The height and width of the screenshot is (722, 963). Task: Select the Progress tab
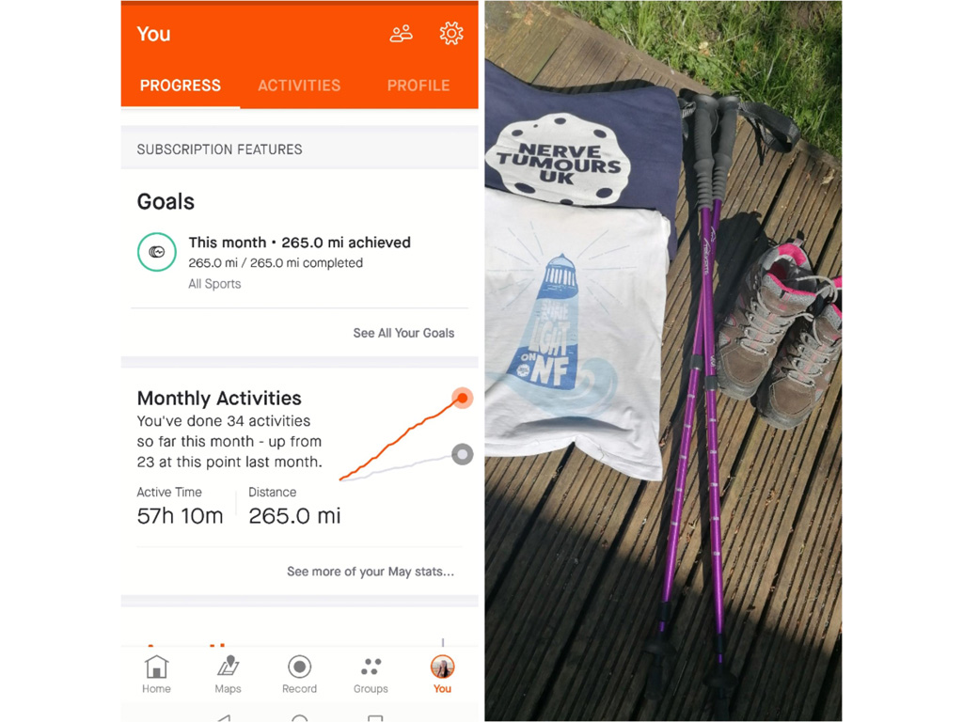tap(181, 86)
